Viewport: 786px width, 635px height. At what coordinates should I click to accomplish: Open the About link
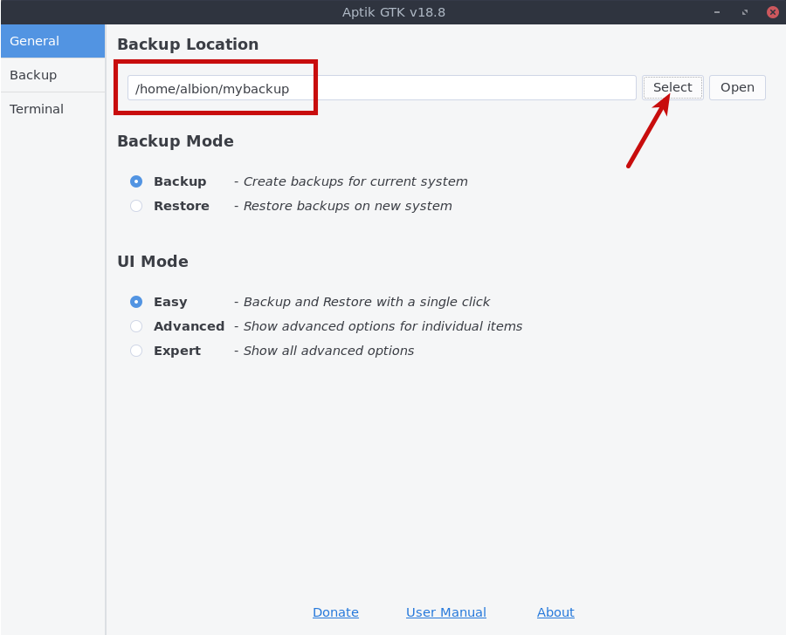[555, 612]
